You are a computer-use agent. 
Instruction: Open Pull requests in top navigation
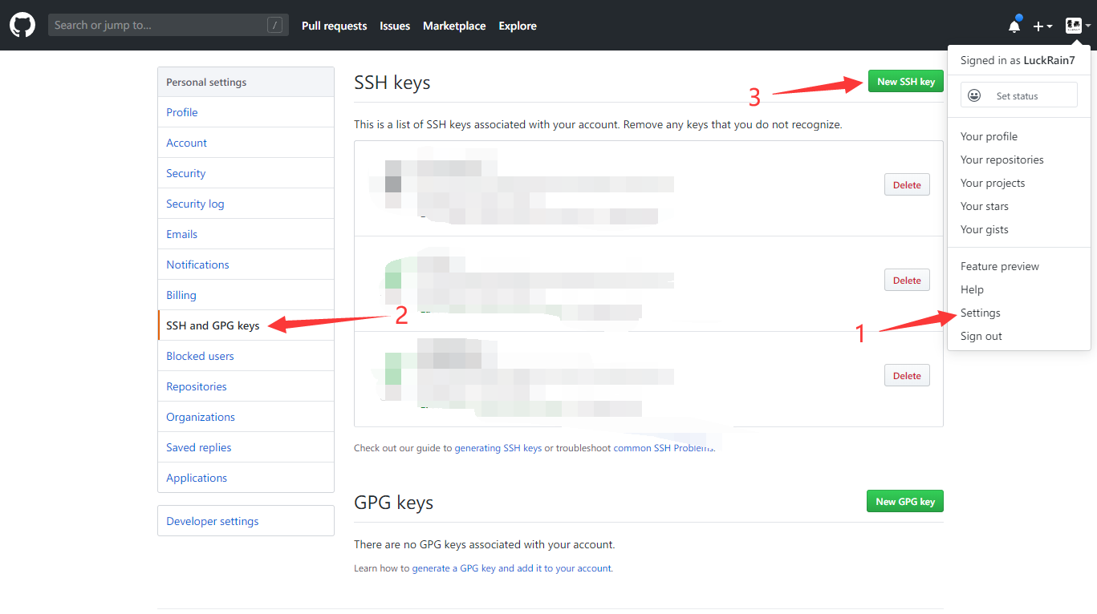point(334,25)
